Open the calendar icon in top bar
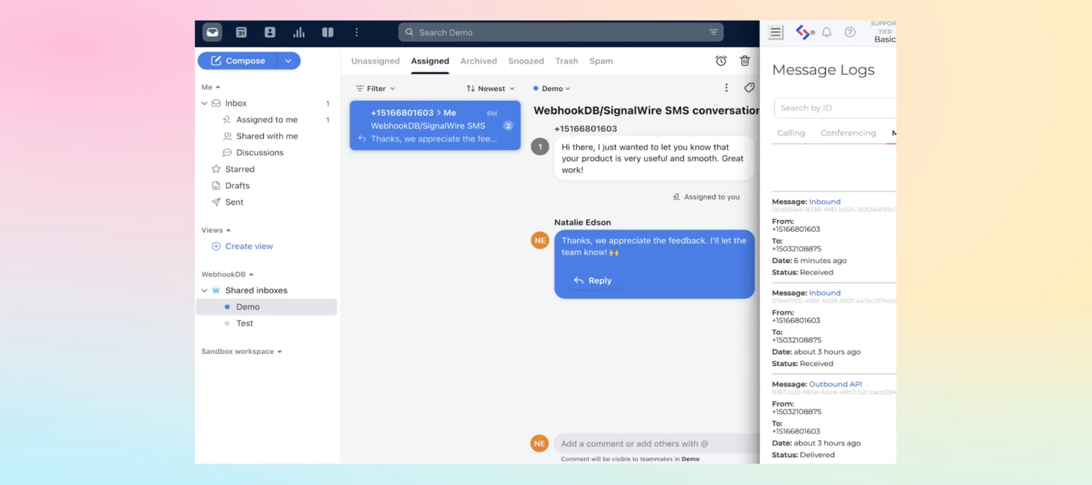This screenshot has height=485, width=1092. (241, 33)
